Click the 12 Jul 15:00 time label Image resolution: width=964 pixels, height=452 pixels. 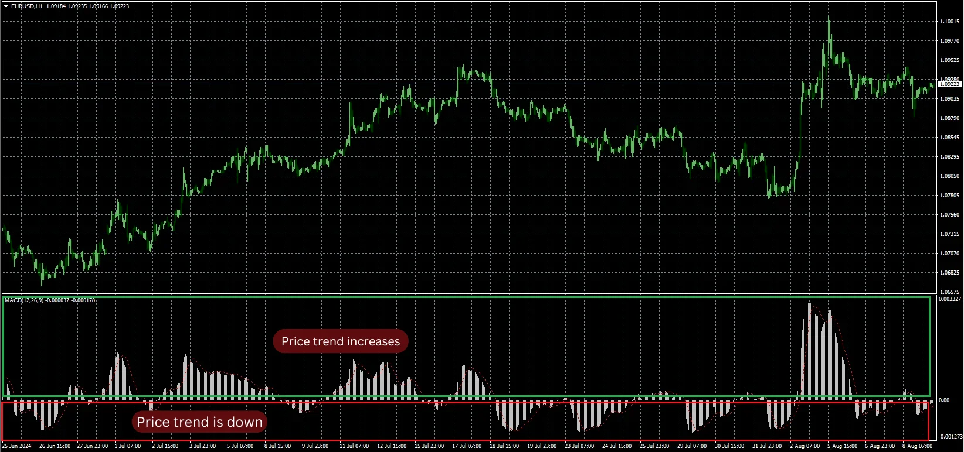392,446
